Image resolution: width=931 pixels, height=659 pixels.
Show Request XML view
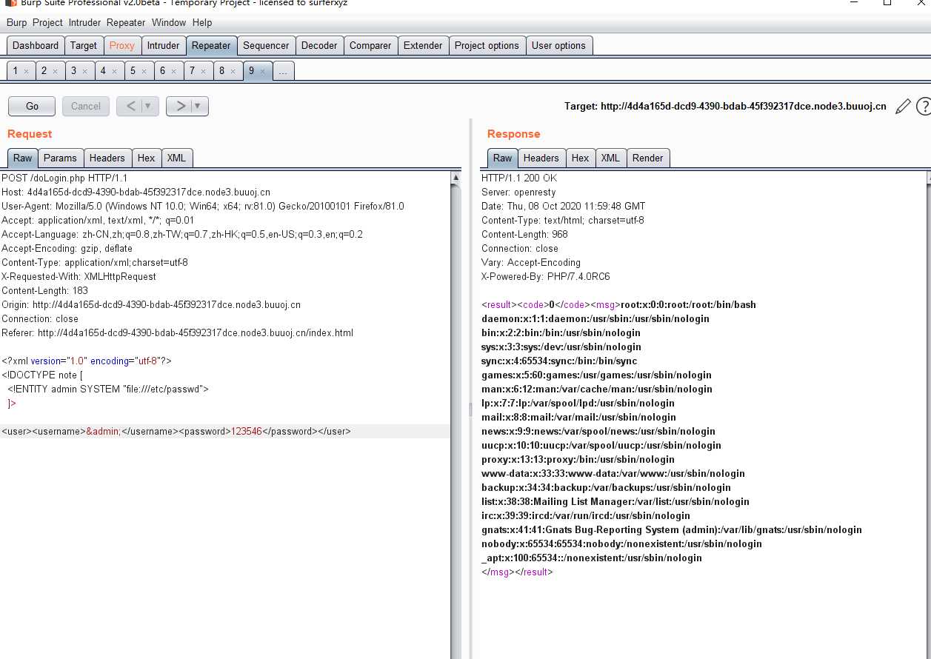tap(176, 158)
